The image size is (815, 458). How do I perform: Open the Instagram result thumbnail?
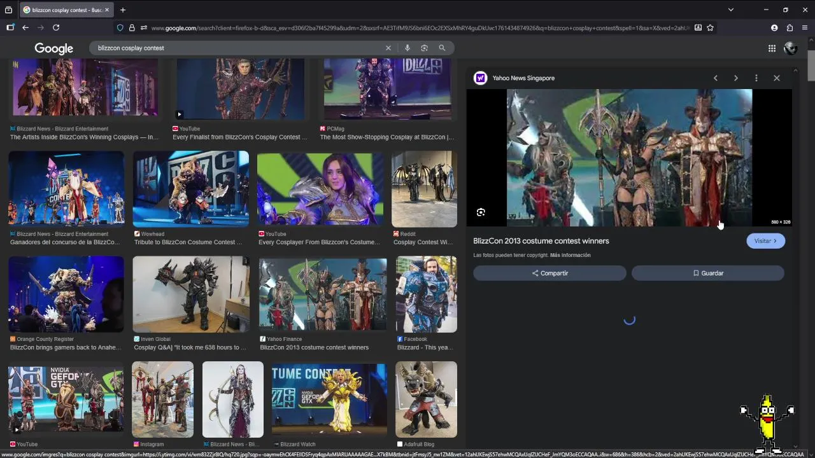pos(162,399)
